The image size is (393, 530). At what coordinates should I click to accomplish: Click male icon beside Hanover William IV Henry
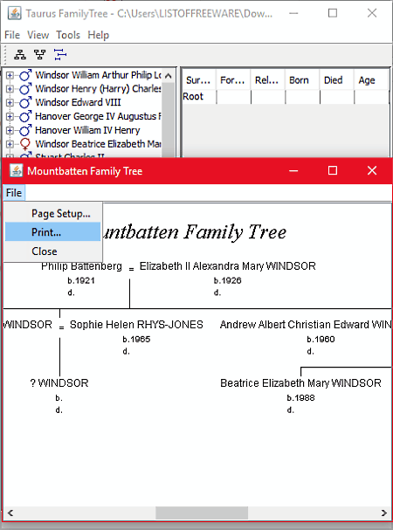[x=25, y=130]
